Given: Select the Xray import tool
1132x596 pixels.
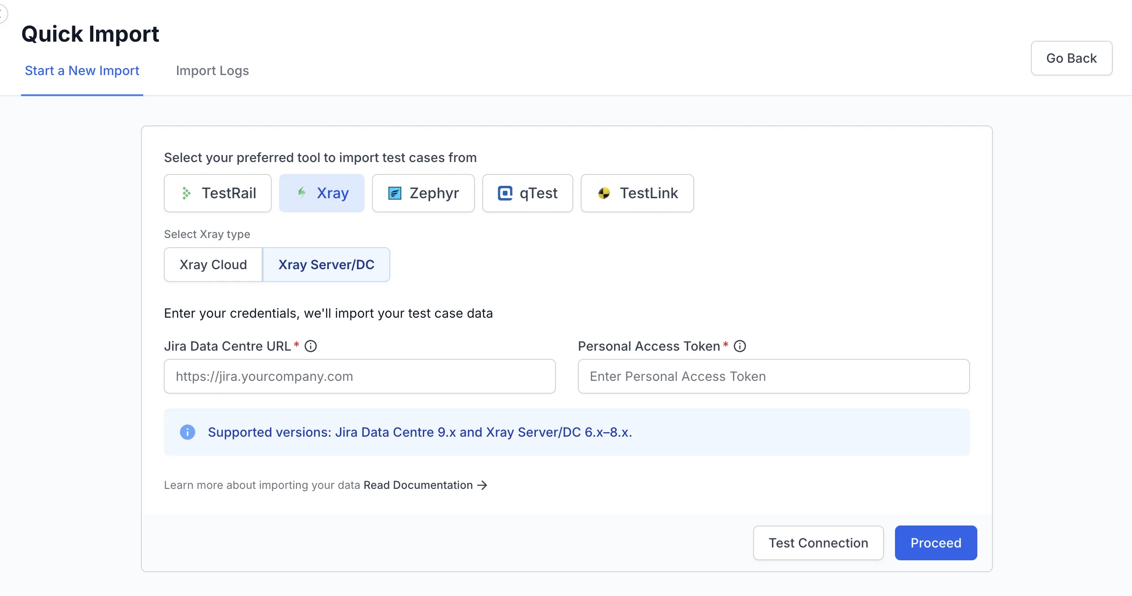Looking at the screenshot, I should (322, 193).
